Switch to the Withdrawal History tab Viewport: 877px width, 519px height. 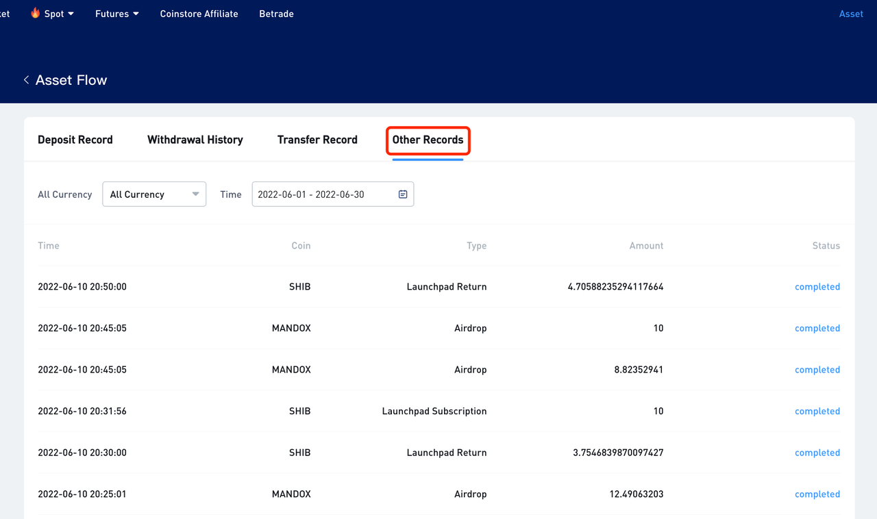[x=195, y=140]
